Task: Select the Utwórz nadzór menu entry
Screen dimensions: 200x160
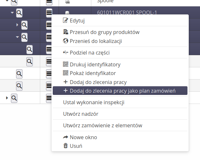Action: pos(81,114)
